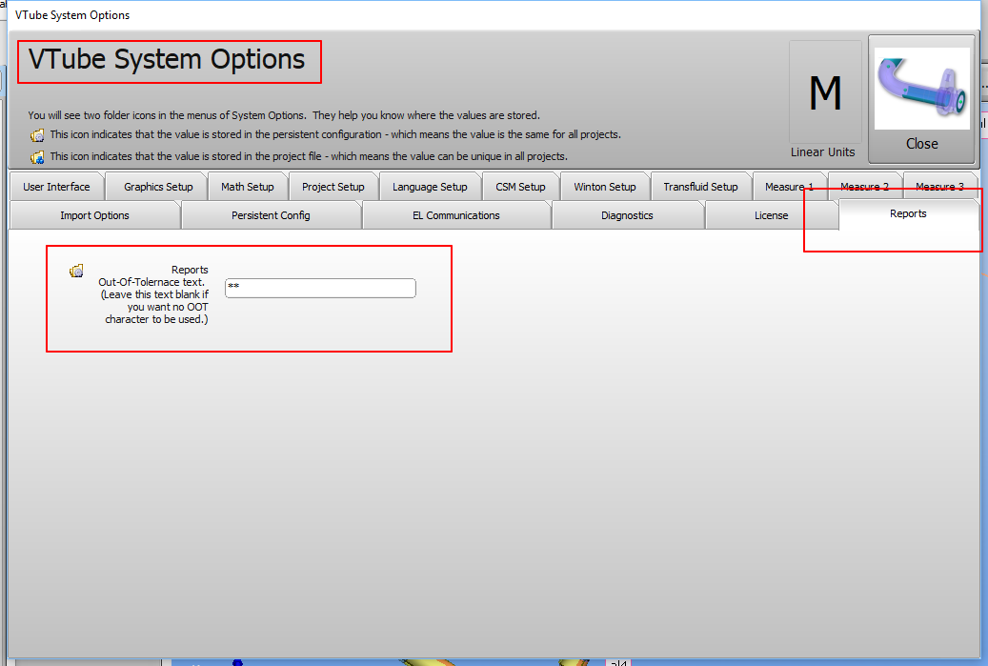This screenshot has width=988, height=666.
Task: Switch to the Import Options tab
Action: pyautogui.click(x=94, y=215)
